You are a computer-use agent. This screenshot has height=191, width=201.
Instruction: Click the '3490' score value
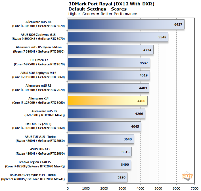125,165
